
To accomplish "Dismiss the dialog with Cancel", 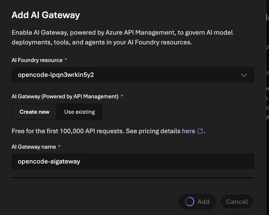I will [x=237, y=202].
